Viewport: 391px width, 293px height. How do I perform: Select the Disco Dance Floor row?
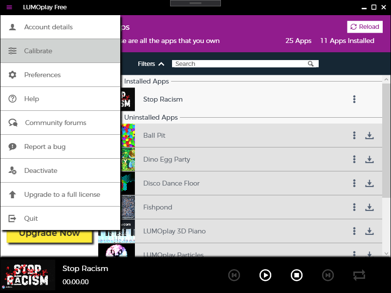251,183
